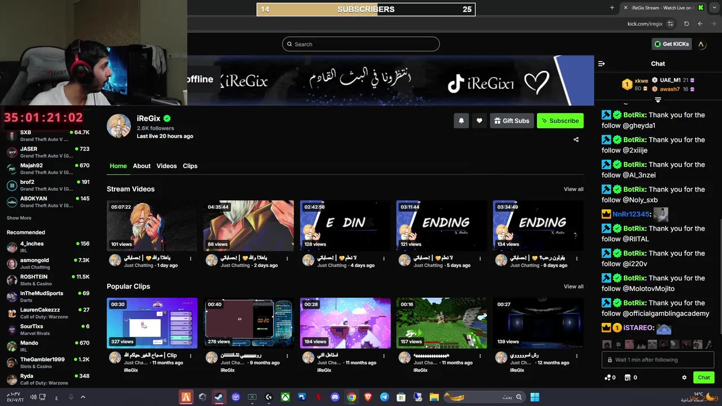Open options menu for the 00:28 clip
The width and height of the screenshot is (722, 406).
coord(384,356)
